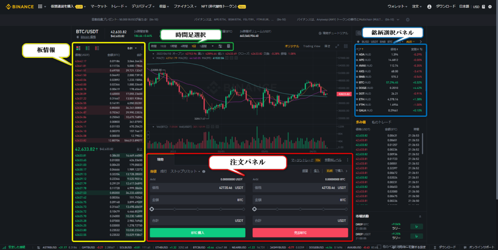Open トレード menu dropdown
498x250 pixels.
pos(119,6)
